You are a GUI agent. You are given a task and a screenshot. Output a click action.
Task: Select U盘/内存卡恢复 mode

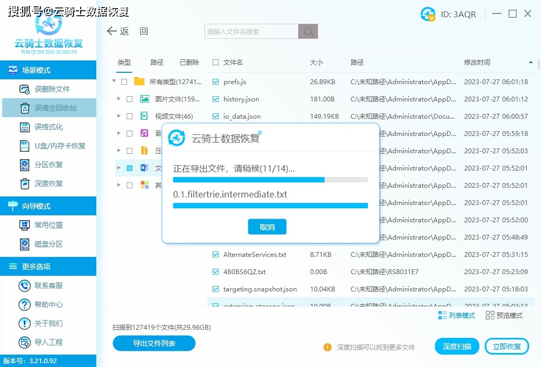(48, 146)
